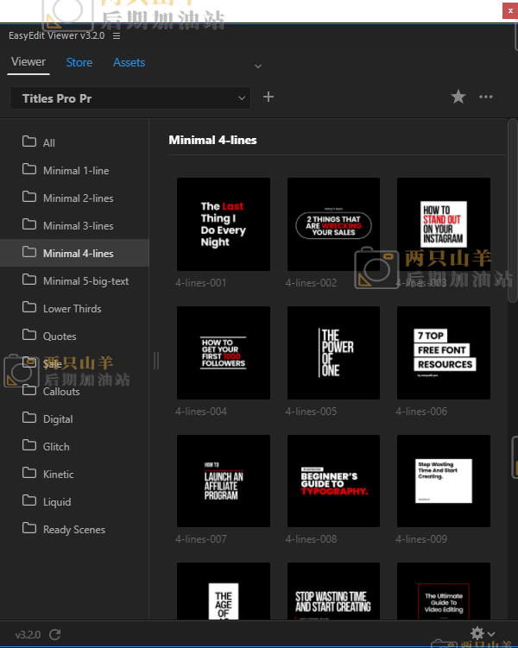Pick the 4-lines-008 Beginner's Guide thumbnail
Screen dimensions: 518x648
pyautogui.click(x=334, y=481)
